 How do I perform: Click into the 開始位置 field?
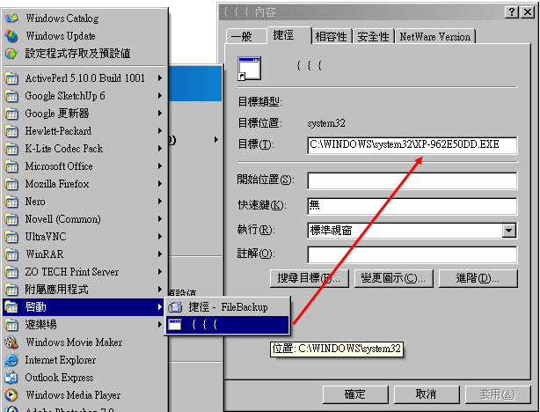(x=412, y=180)
